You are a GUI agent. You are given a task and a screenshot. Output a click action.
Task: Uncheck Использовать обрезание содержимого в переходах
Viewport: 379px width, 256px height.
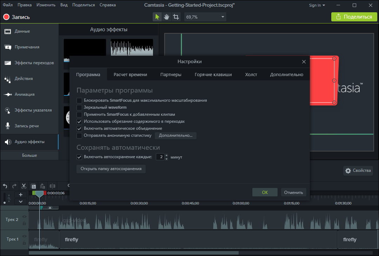79,121
